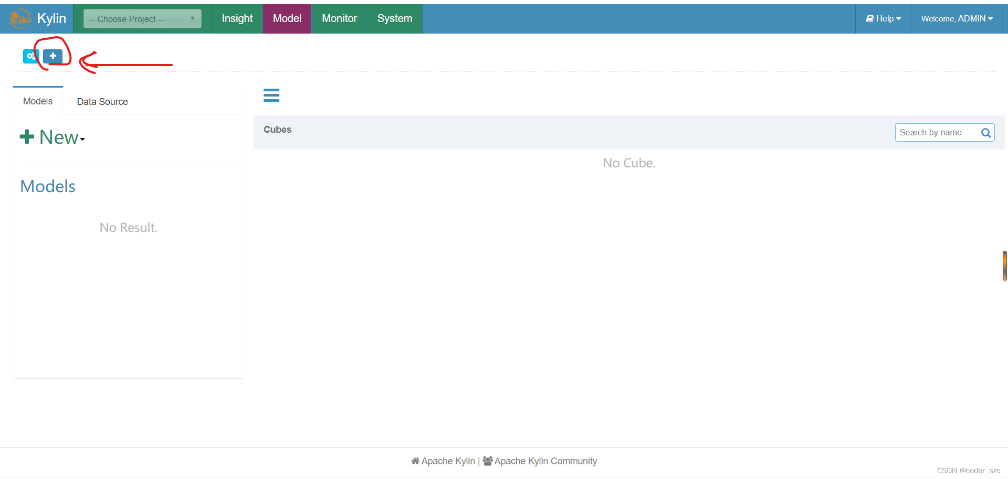The image size is (1008, 479).
Task: Click the 'No Cube.' message
Action: tap(629, 163)
